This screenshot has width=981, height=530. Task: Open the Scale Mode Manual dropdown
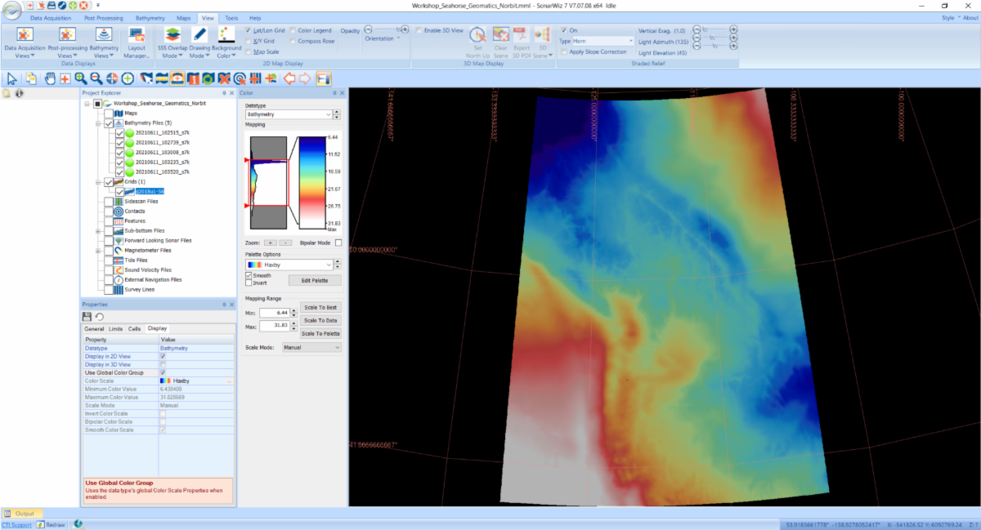coord(311,347)
